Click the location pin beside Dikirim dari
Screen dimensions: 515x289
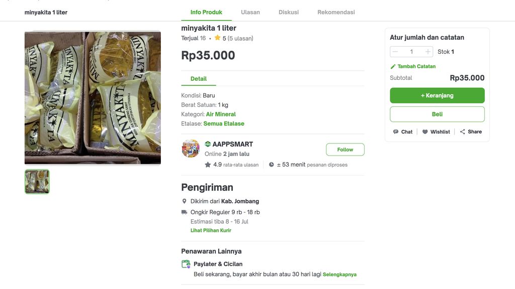tap(185, 201)
